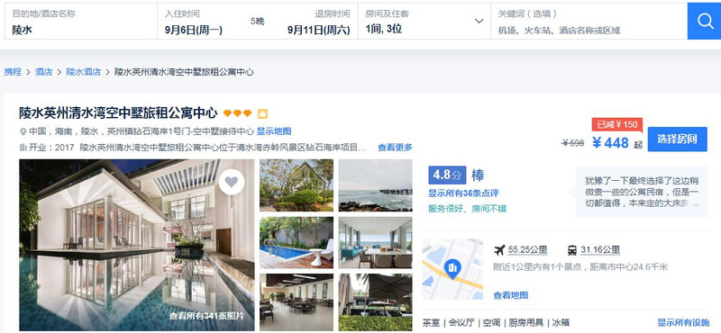Click the blue map marker thumbnail
The width and height of the screenshot is (721, 333).
[452, 269]
